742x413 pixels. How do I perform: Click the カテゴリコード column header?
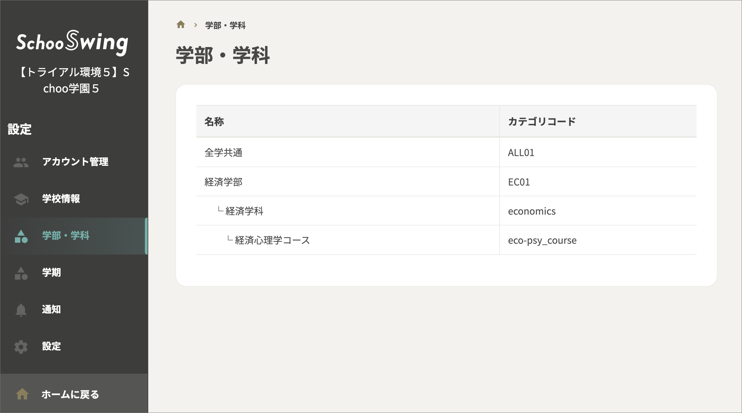coord(542,121)
